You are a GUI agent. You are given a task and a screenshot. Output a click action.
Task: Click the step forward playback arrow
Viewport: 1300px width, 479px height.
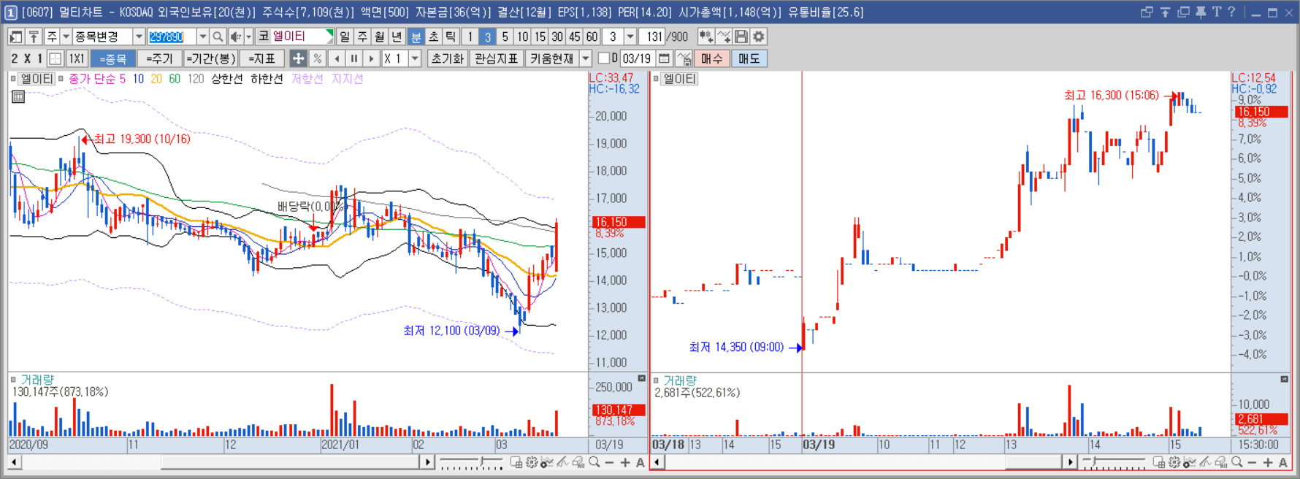(x=372, y=58)
